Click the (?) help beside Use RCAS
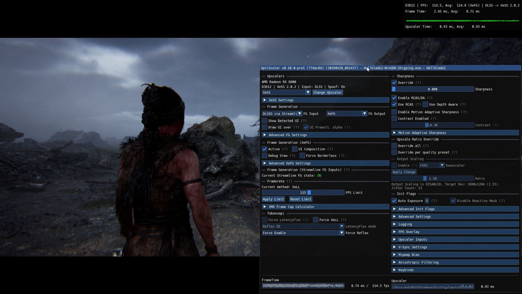 (x=418, y=105)
